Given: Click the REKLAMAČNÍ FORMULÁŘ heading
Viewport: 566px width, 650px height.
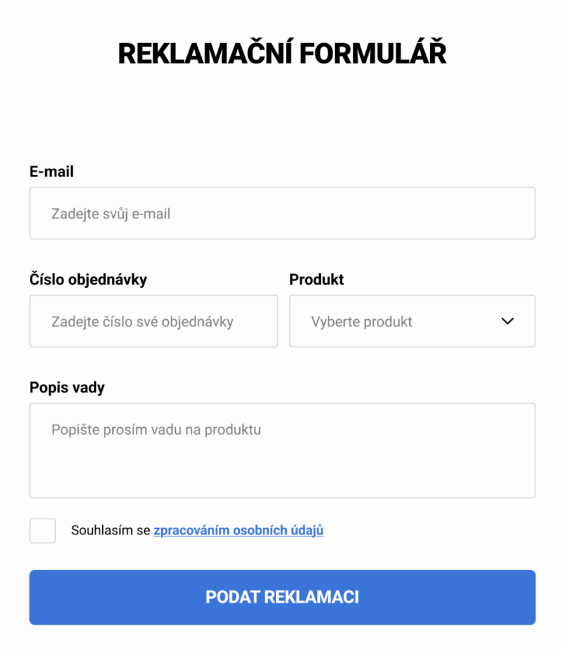Looking at the screenshot, I should pyautogui.click(x=282, y=53).
